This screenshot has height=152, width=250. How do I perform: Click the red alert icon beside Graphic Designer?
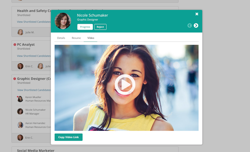point(15,79)
